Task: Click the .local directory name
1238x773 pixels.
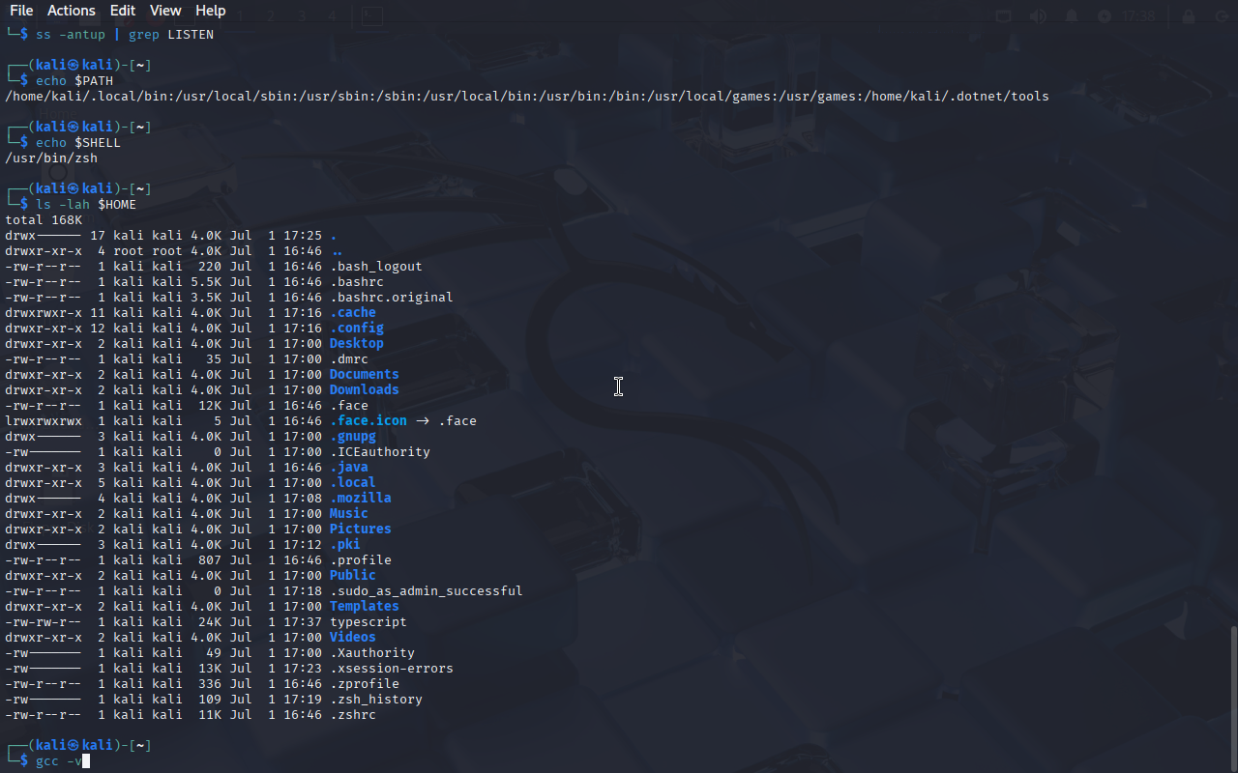Action: point(353,483)
